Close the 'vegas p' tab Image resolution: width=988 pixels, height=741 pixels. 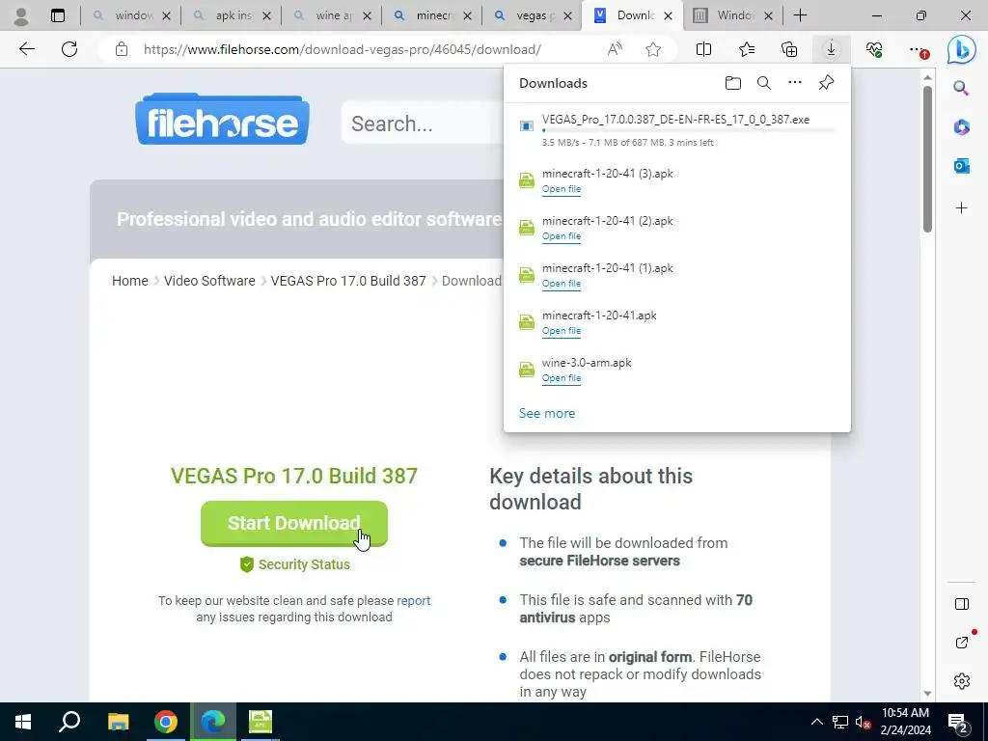click(x=567, y=16)
